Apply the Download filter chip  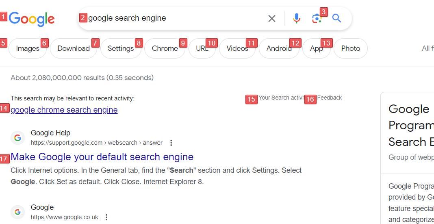pyautogui.click(x=74, y=48)
